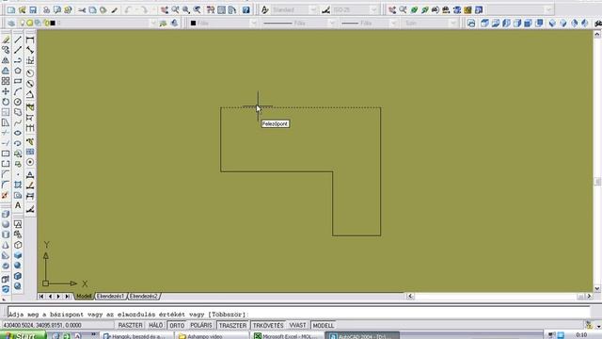
Task: Switch to the Elrendezés1 layout tab
Action: (110, 297)
